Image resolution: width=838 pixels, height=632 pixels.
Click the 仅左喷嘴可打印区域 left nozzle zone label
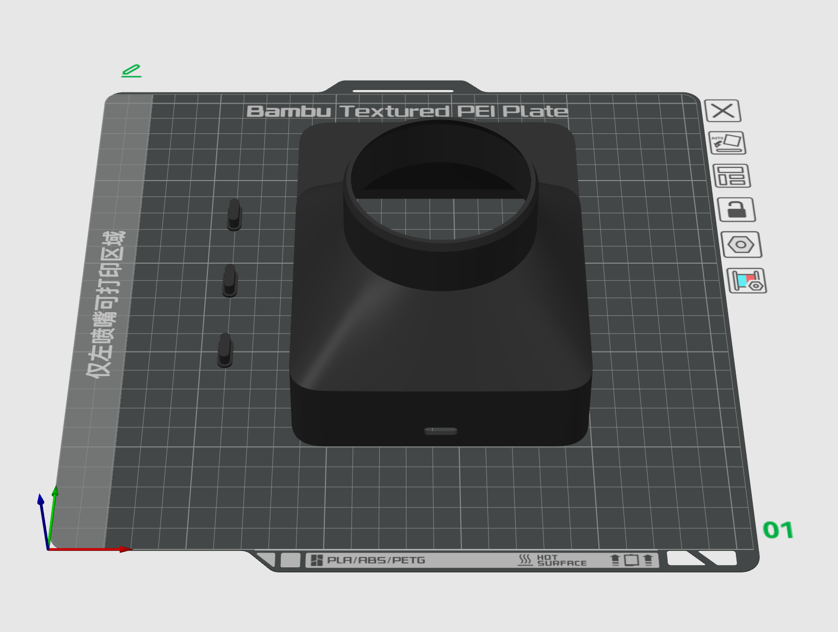click(106, 304)
